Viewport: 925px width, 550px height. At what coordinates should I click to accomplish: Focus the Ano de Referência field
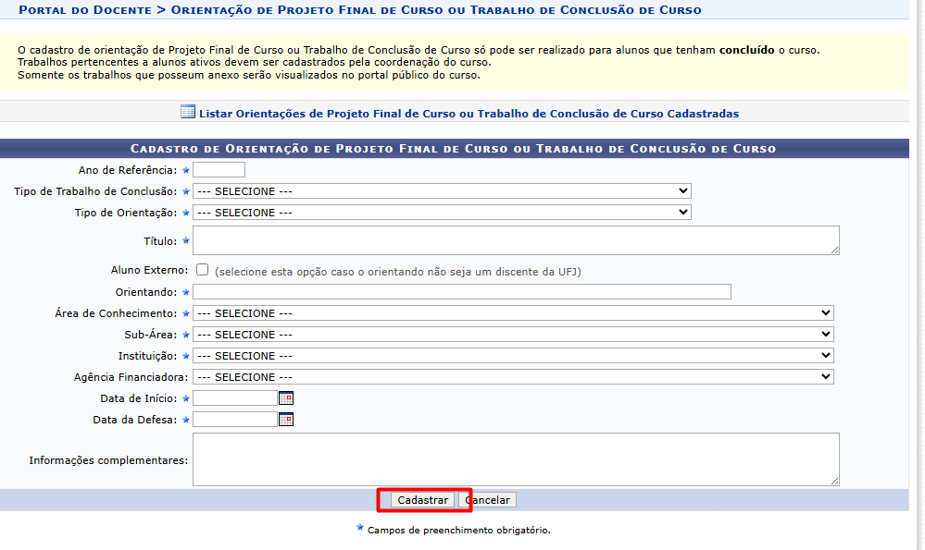coord(219,169)
